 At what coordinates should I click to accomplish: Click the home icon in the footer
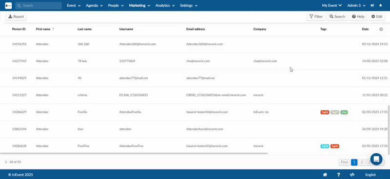(325, 175)
